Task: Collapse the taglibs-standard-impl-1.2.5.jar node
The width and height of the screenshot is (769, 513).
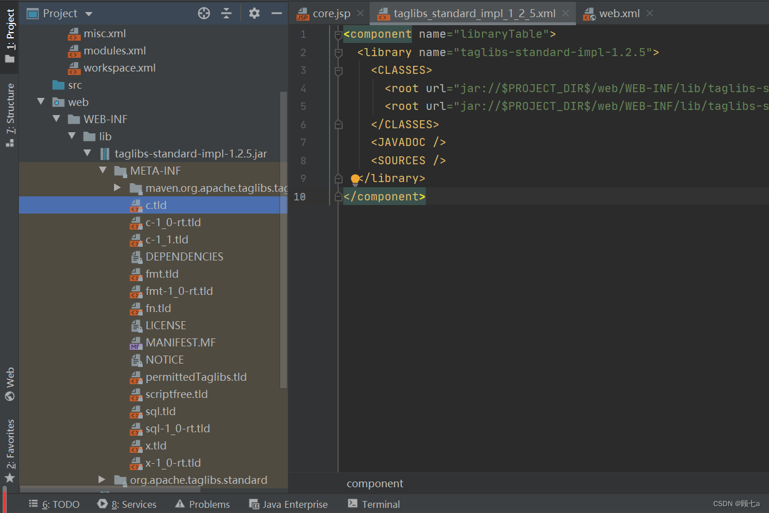Action: 87,153
